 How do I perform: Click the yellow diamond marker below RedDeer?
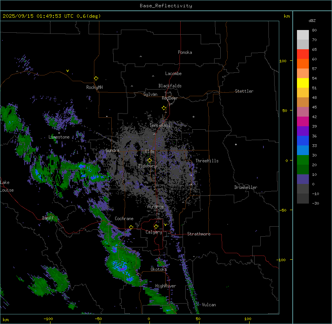[164, 108]
